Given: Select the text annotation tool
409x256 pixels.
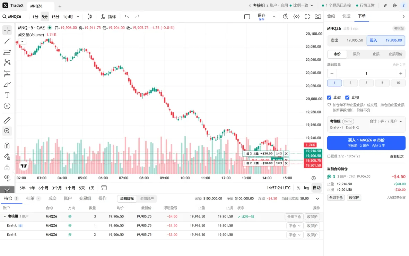Looking at the screenshot, I should pyautogui.click(x=7, y=95).
